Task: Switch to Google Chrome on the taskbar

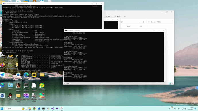Action: tap(34, 108)
